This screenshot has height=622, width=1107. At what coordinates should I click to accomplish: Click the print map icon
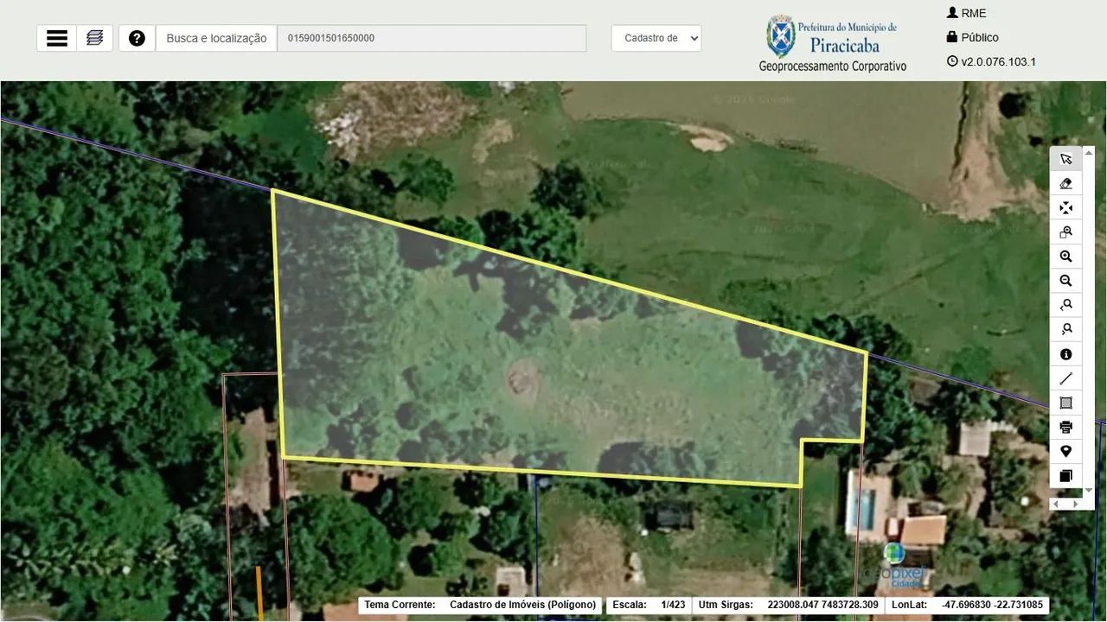point(1065,427)
